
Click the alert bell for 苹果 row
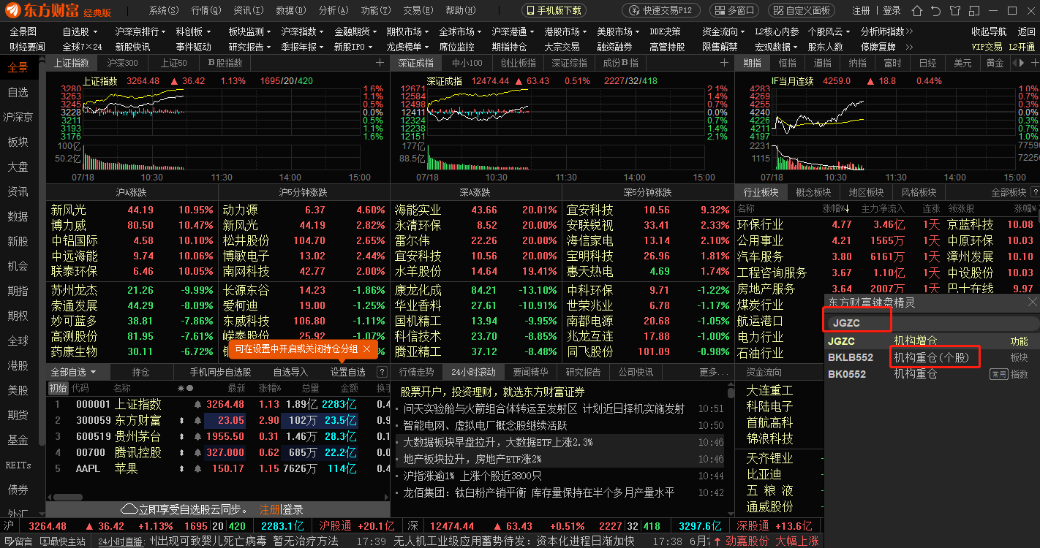click(197, 468)
